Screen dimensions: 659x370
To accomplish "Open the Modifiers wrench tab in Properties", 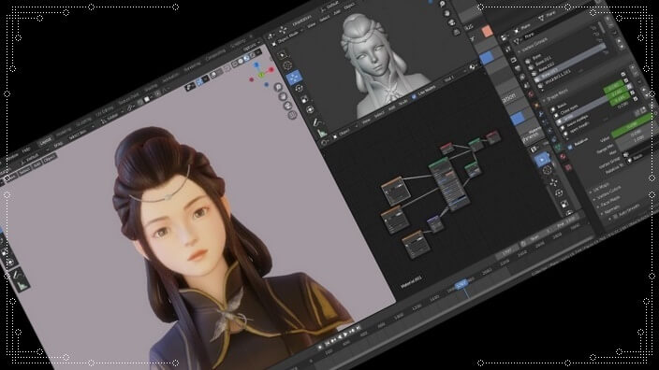I will click(541, 114).
